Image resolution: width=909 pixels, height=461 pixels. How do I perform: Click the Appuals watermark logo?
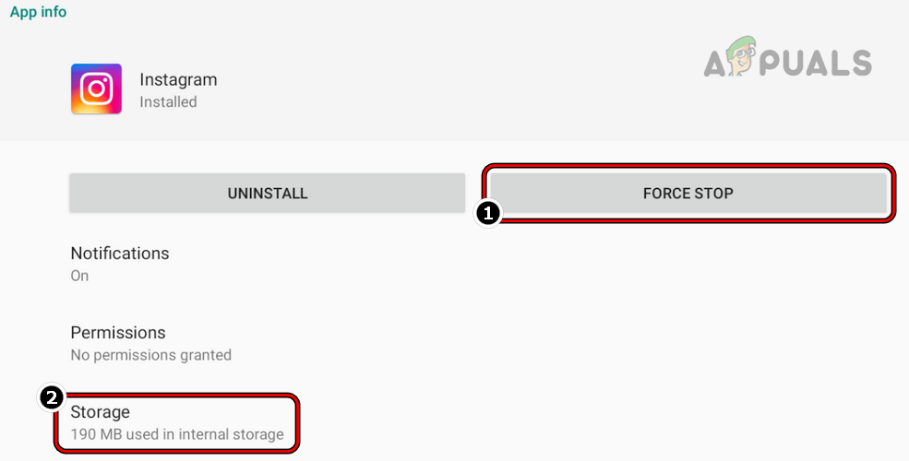coord(787,61)
